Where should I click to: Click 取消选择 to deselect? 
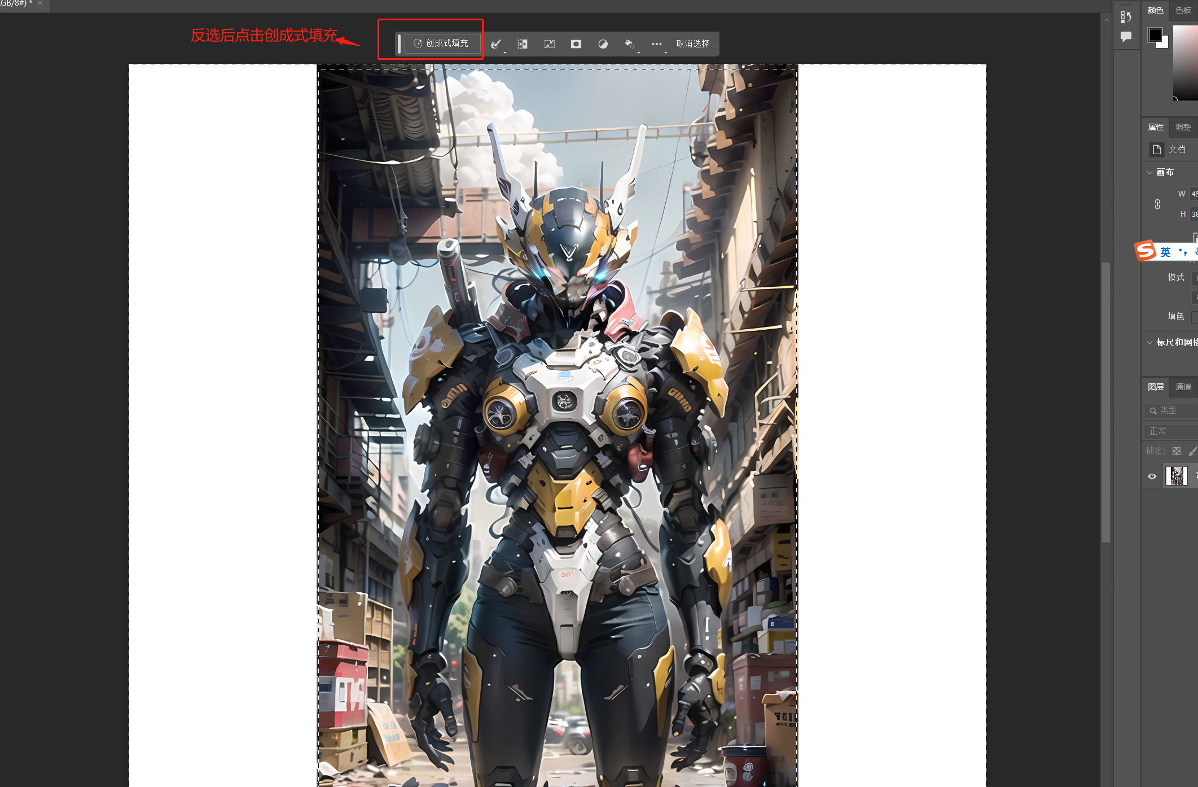click(x=693, y=44)
